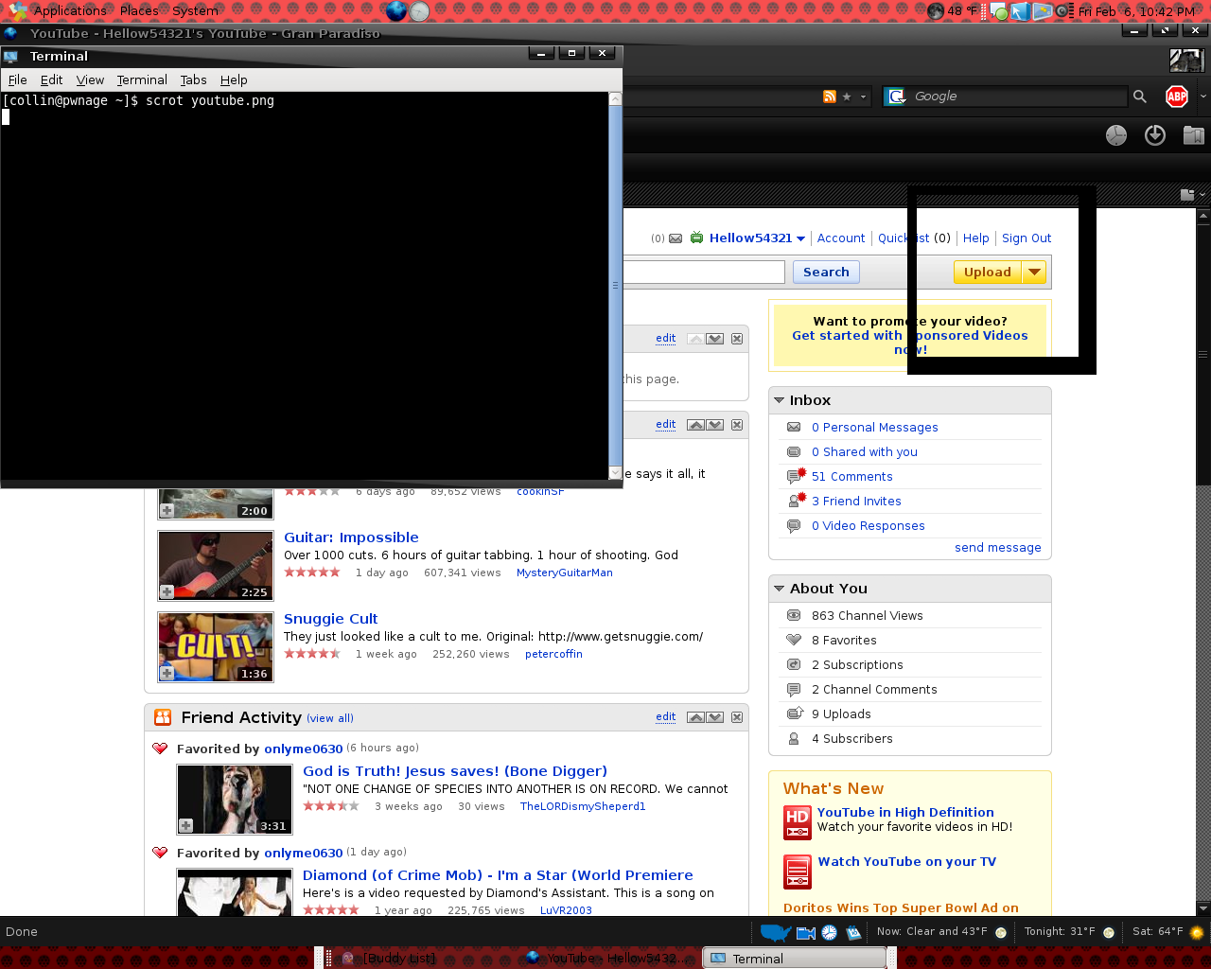Open Hellow54321 username dropdown
Viewport: 1211px width, 969px height.
click(800, 238)
